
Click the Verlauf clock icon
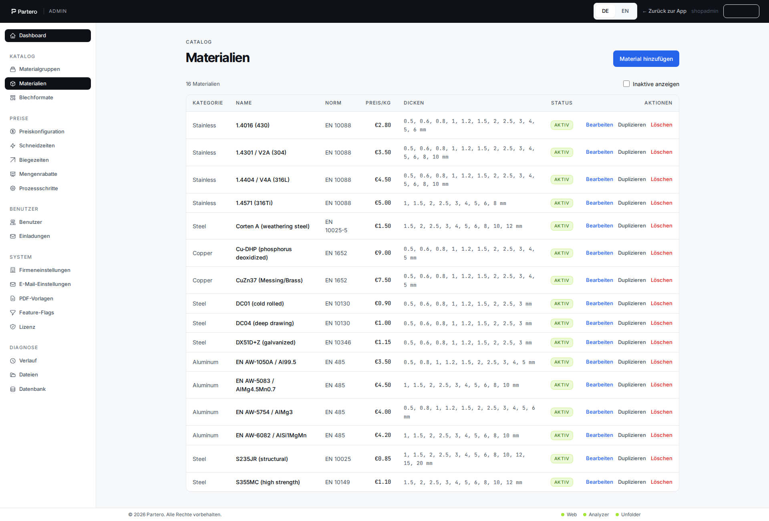13,361
